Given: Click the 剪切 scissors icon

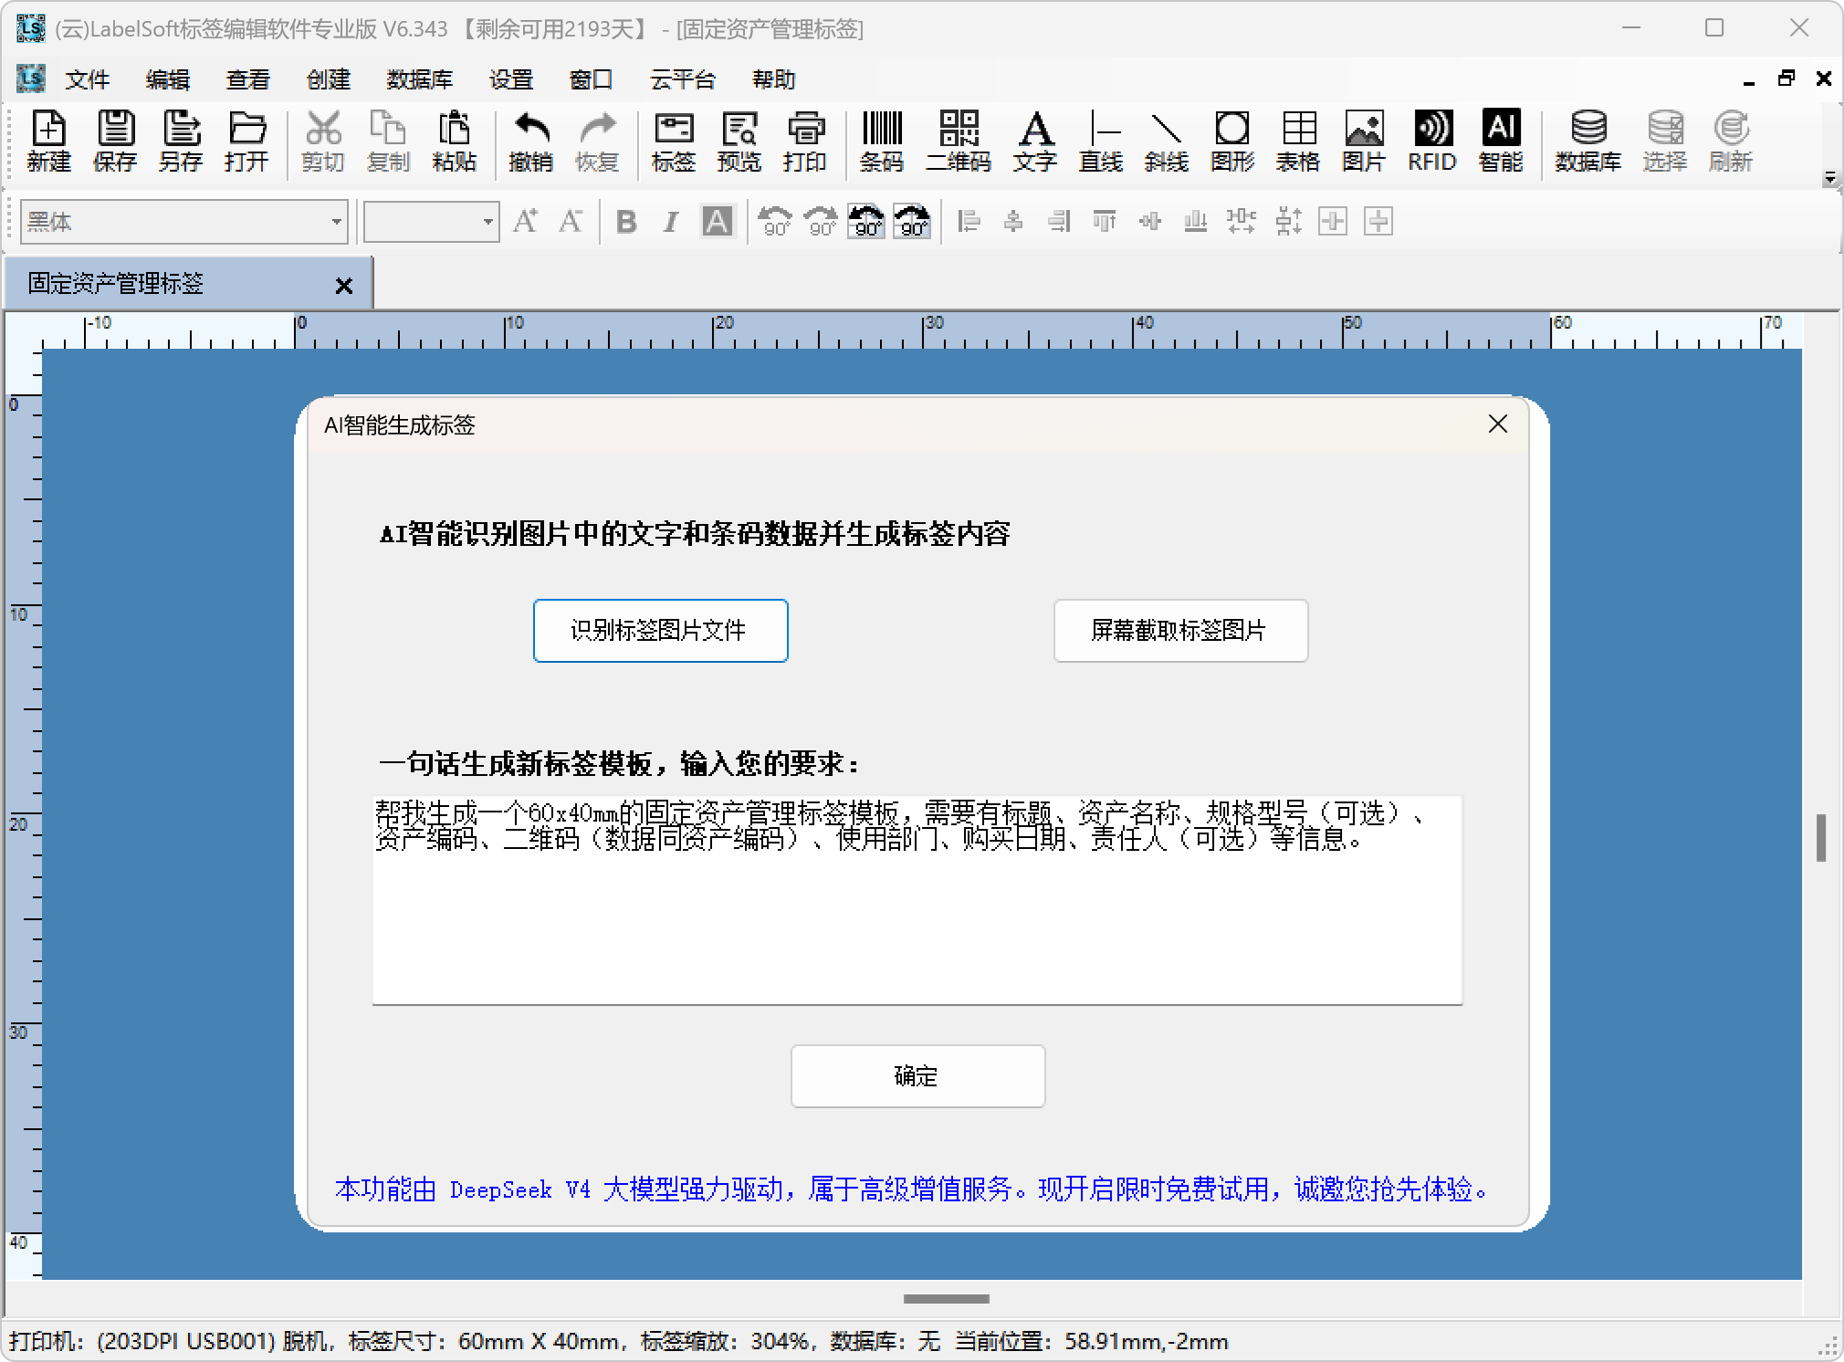Looking at the screenshot, I should (323, 141).
